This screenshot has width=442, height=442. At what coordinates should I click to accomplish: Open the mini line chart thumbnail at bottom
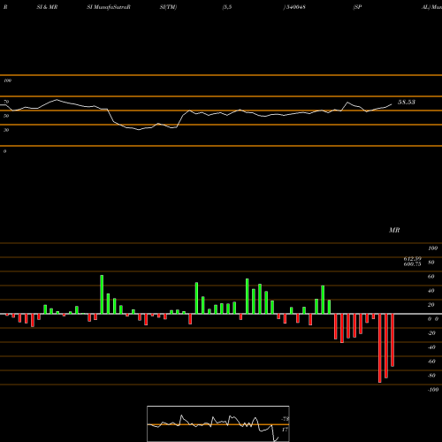coord(218,423)
